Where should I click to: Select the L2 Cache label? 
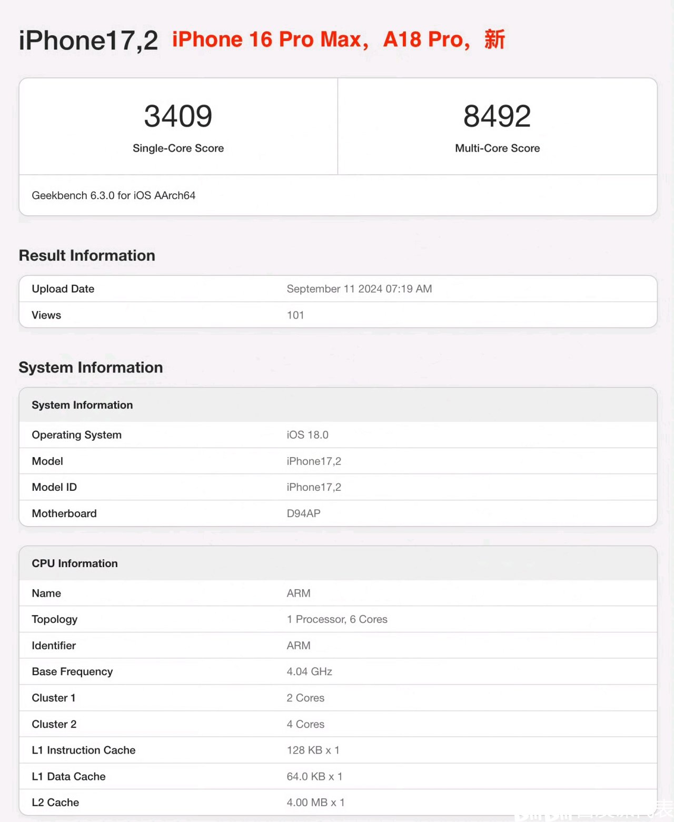55,803
